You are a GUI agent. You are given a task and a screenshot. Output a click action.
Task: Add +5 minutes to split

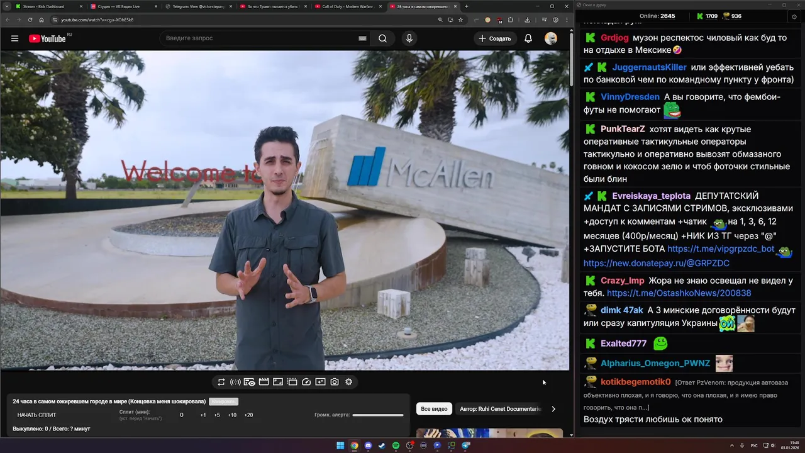click(217, 415)
